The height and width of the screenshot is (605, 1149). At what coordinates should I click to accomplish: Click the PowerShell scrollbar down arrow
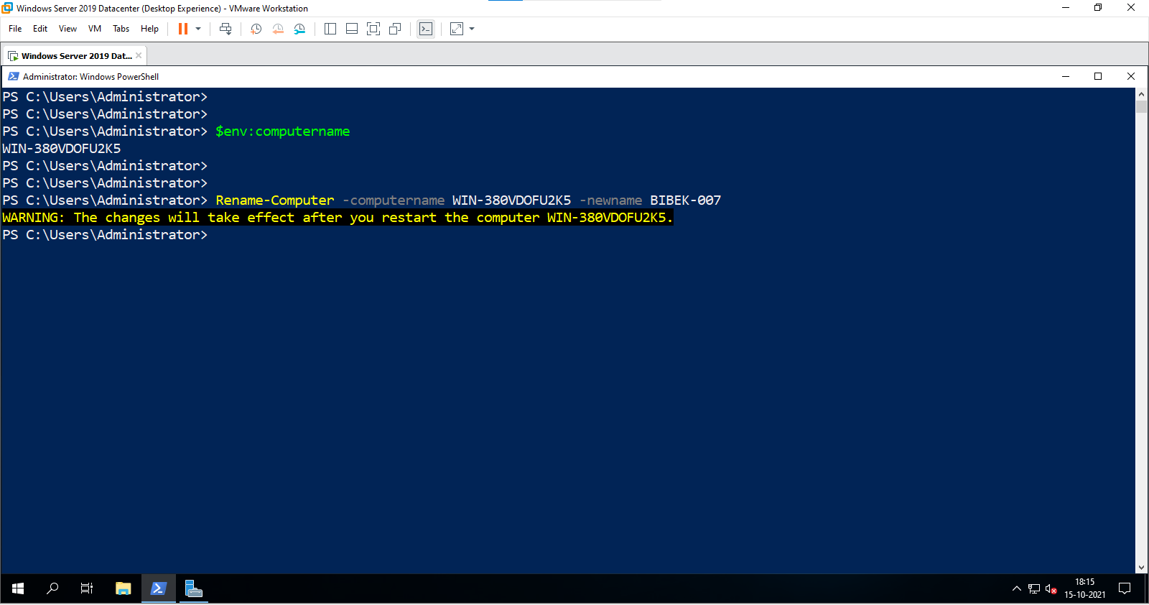click(1141, 568)
